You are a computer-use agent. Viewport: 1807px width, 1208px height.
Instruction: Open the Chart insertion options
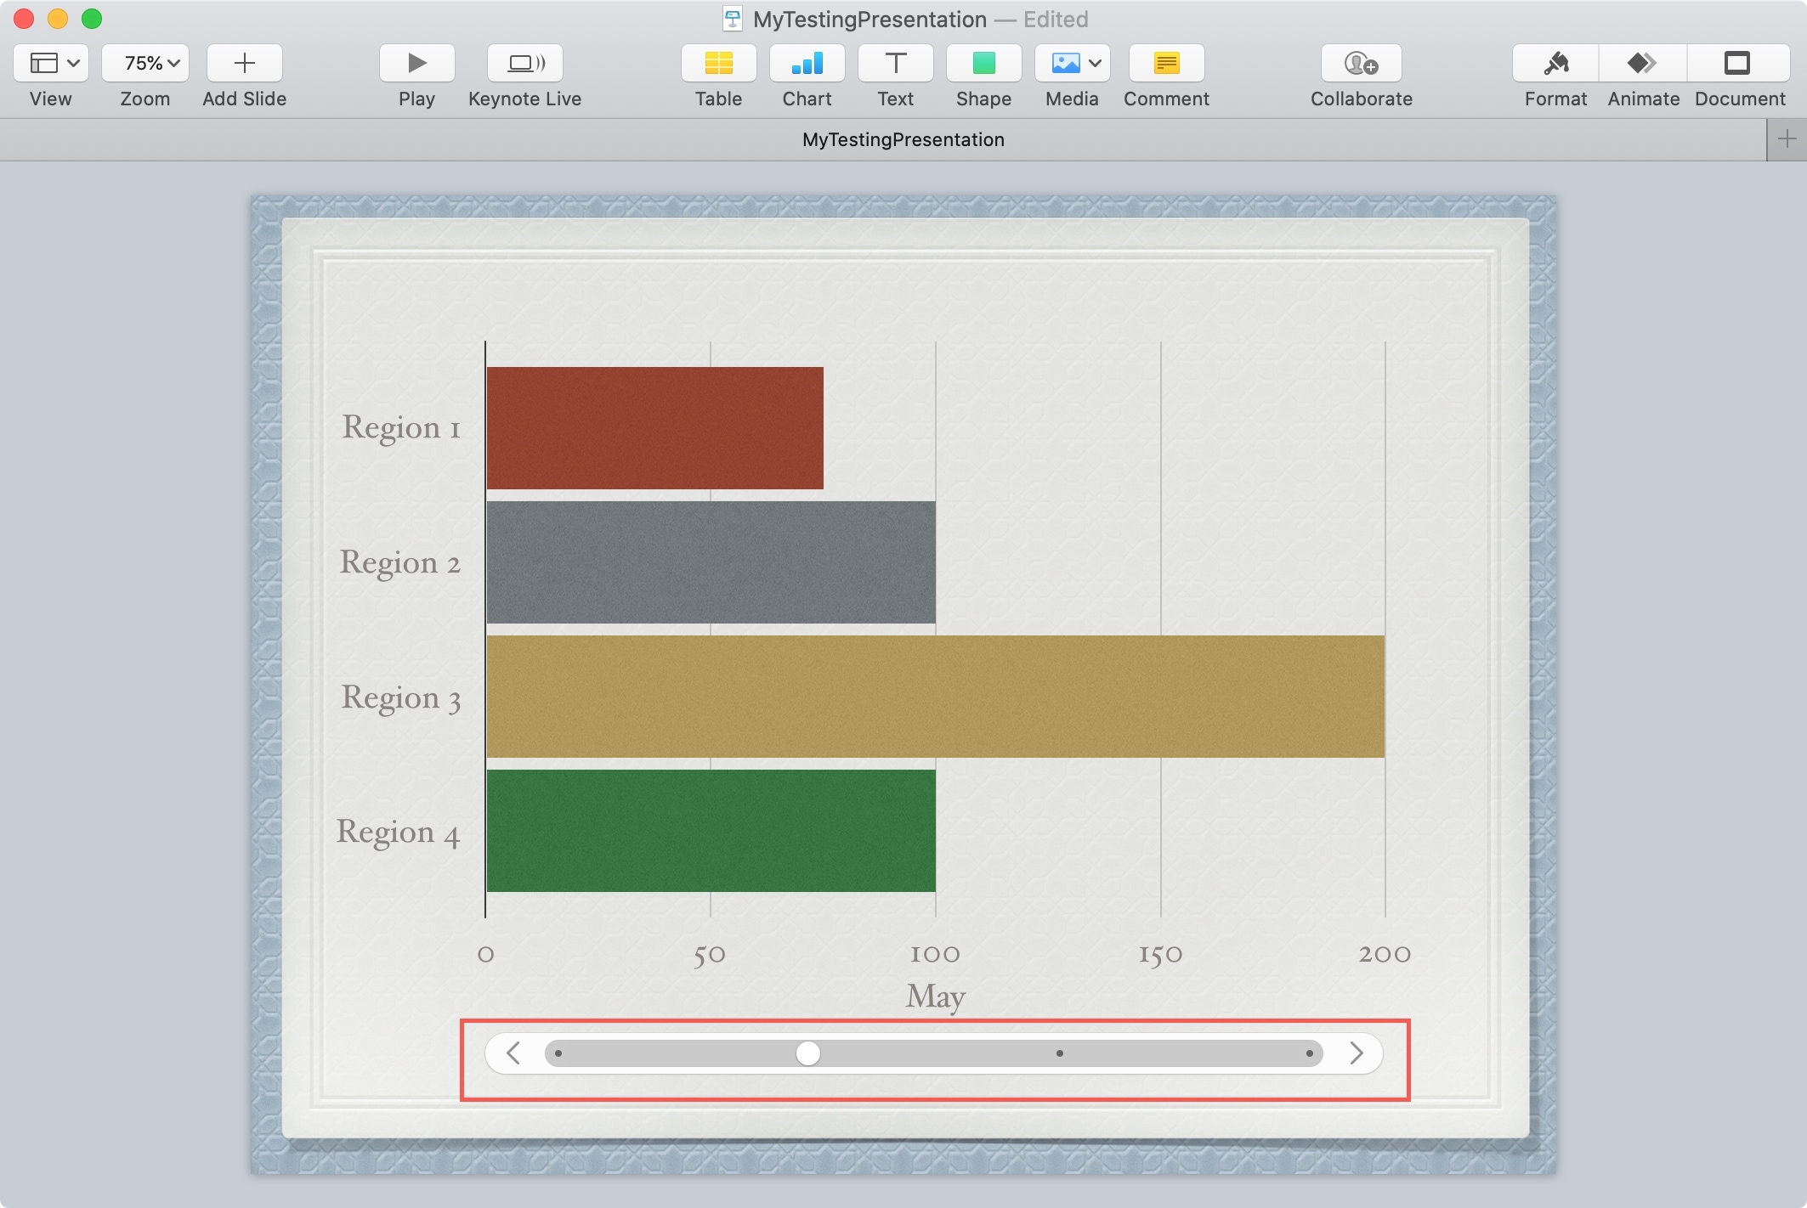point(806,63)
